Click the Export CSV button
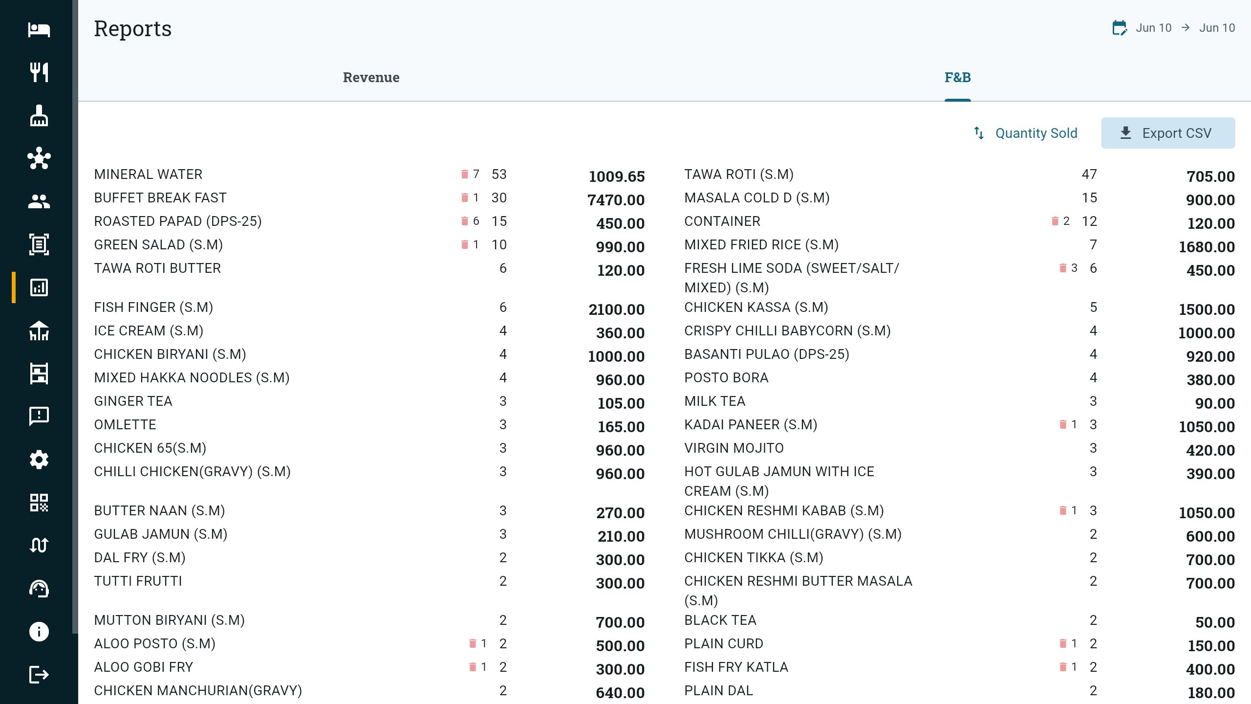Image resolution: width=1251 pixels, height=704 pixels. pos(1168,133)
